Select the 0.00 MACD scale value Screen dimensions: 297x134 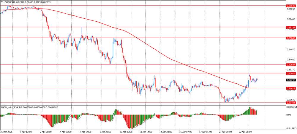point(289,115)
